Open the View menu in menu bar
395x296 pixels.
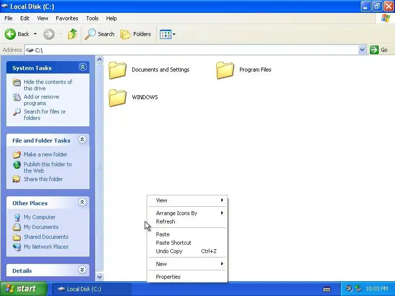(x=42, y=18)
